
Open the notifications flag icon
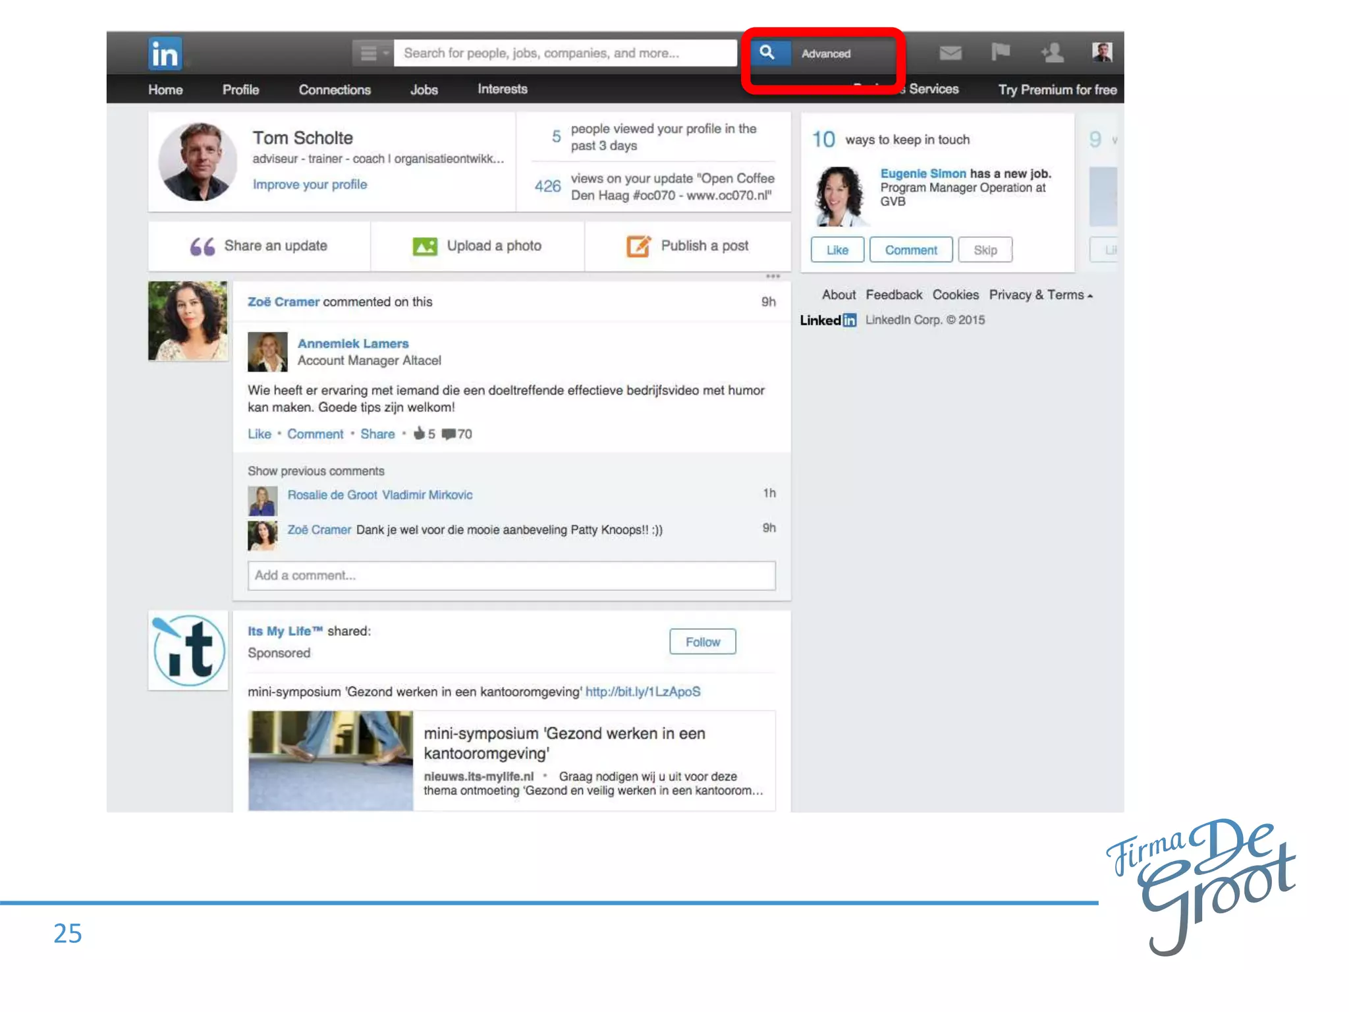point(1000,52)
